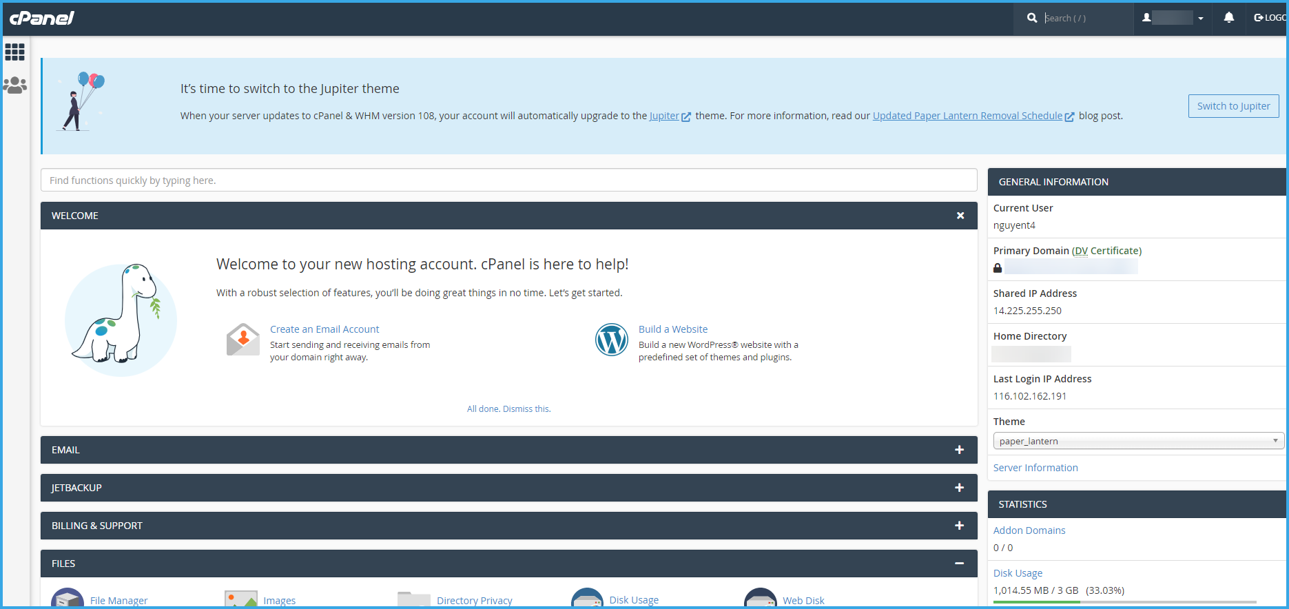Click last login IP 116.102.162.191
1289x609 pixels.
(1030, 396)
